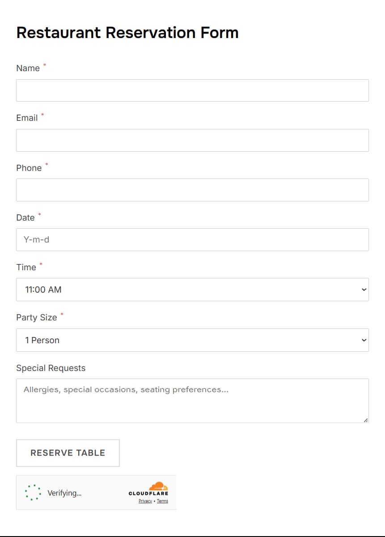Viewport: 385px width, 537px height.
Task: Click the red asterisk beside Party Size
Action: (61, 315)
